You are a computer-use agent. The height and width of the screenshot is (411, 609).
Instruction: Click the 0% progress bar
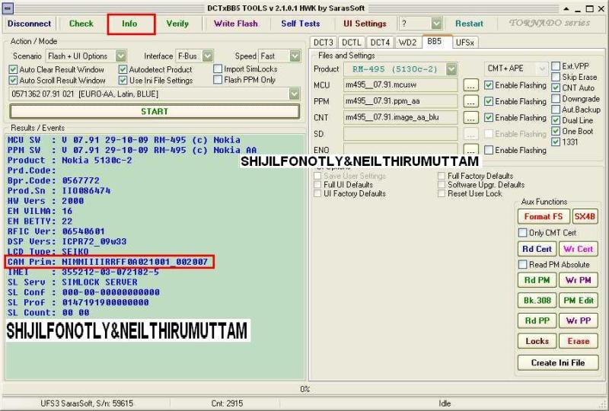304,389
